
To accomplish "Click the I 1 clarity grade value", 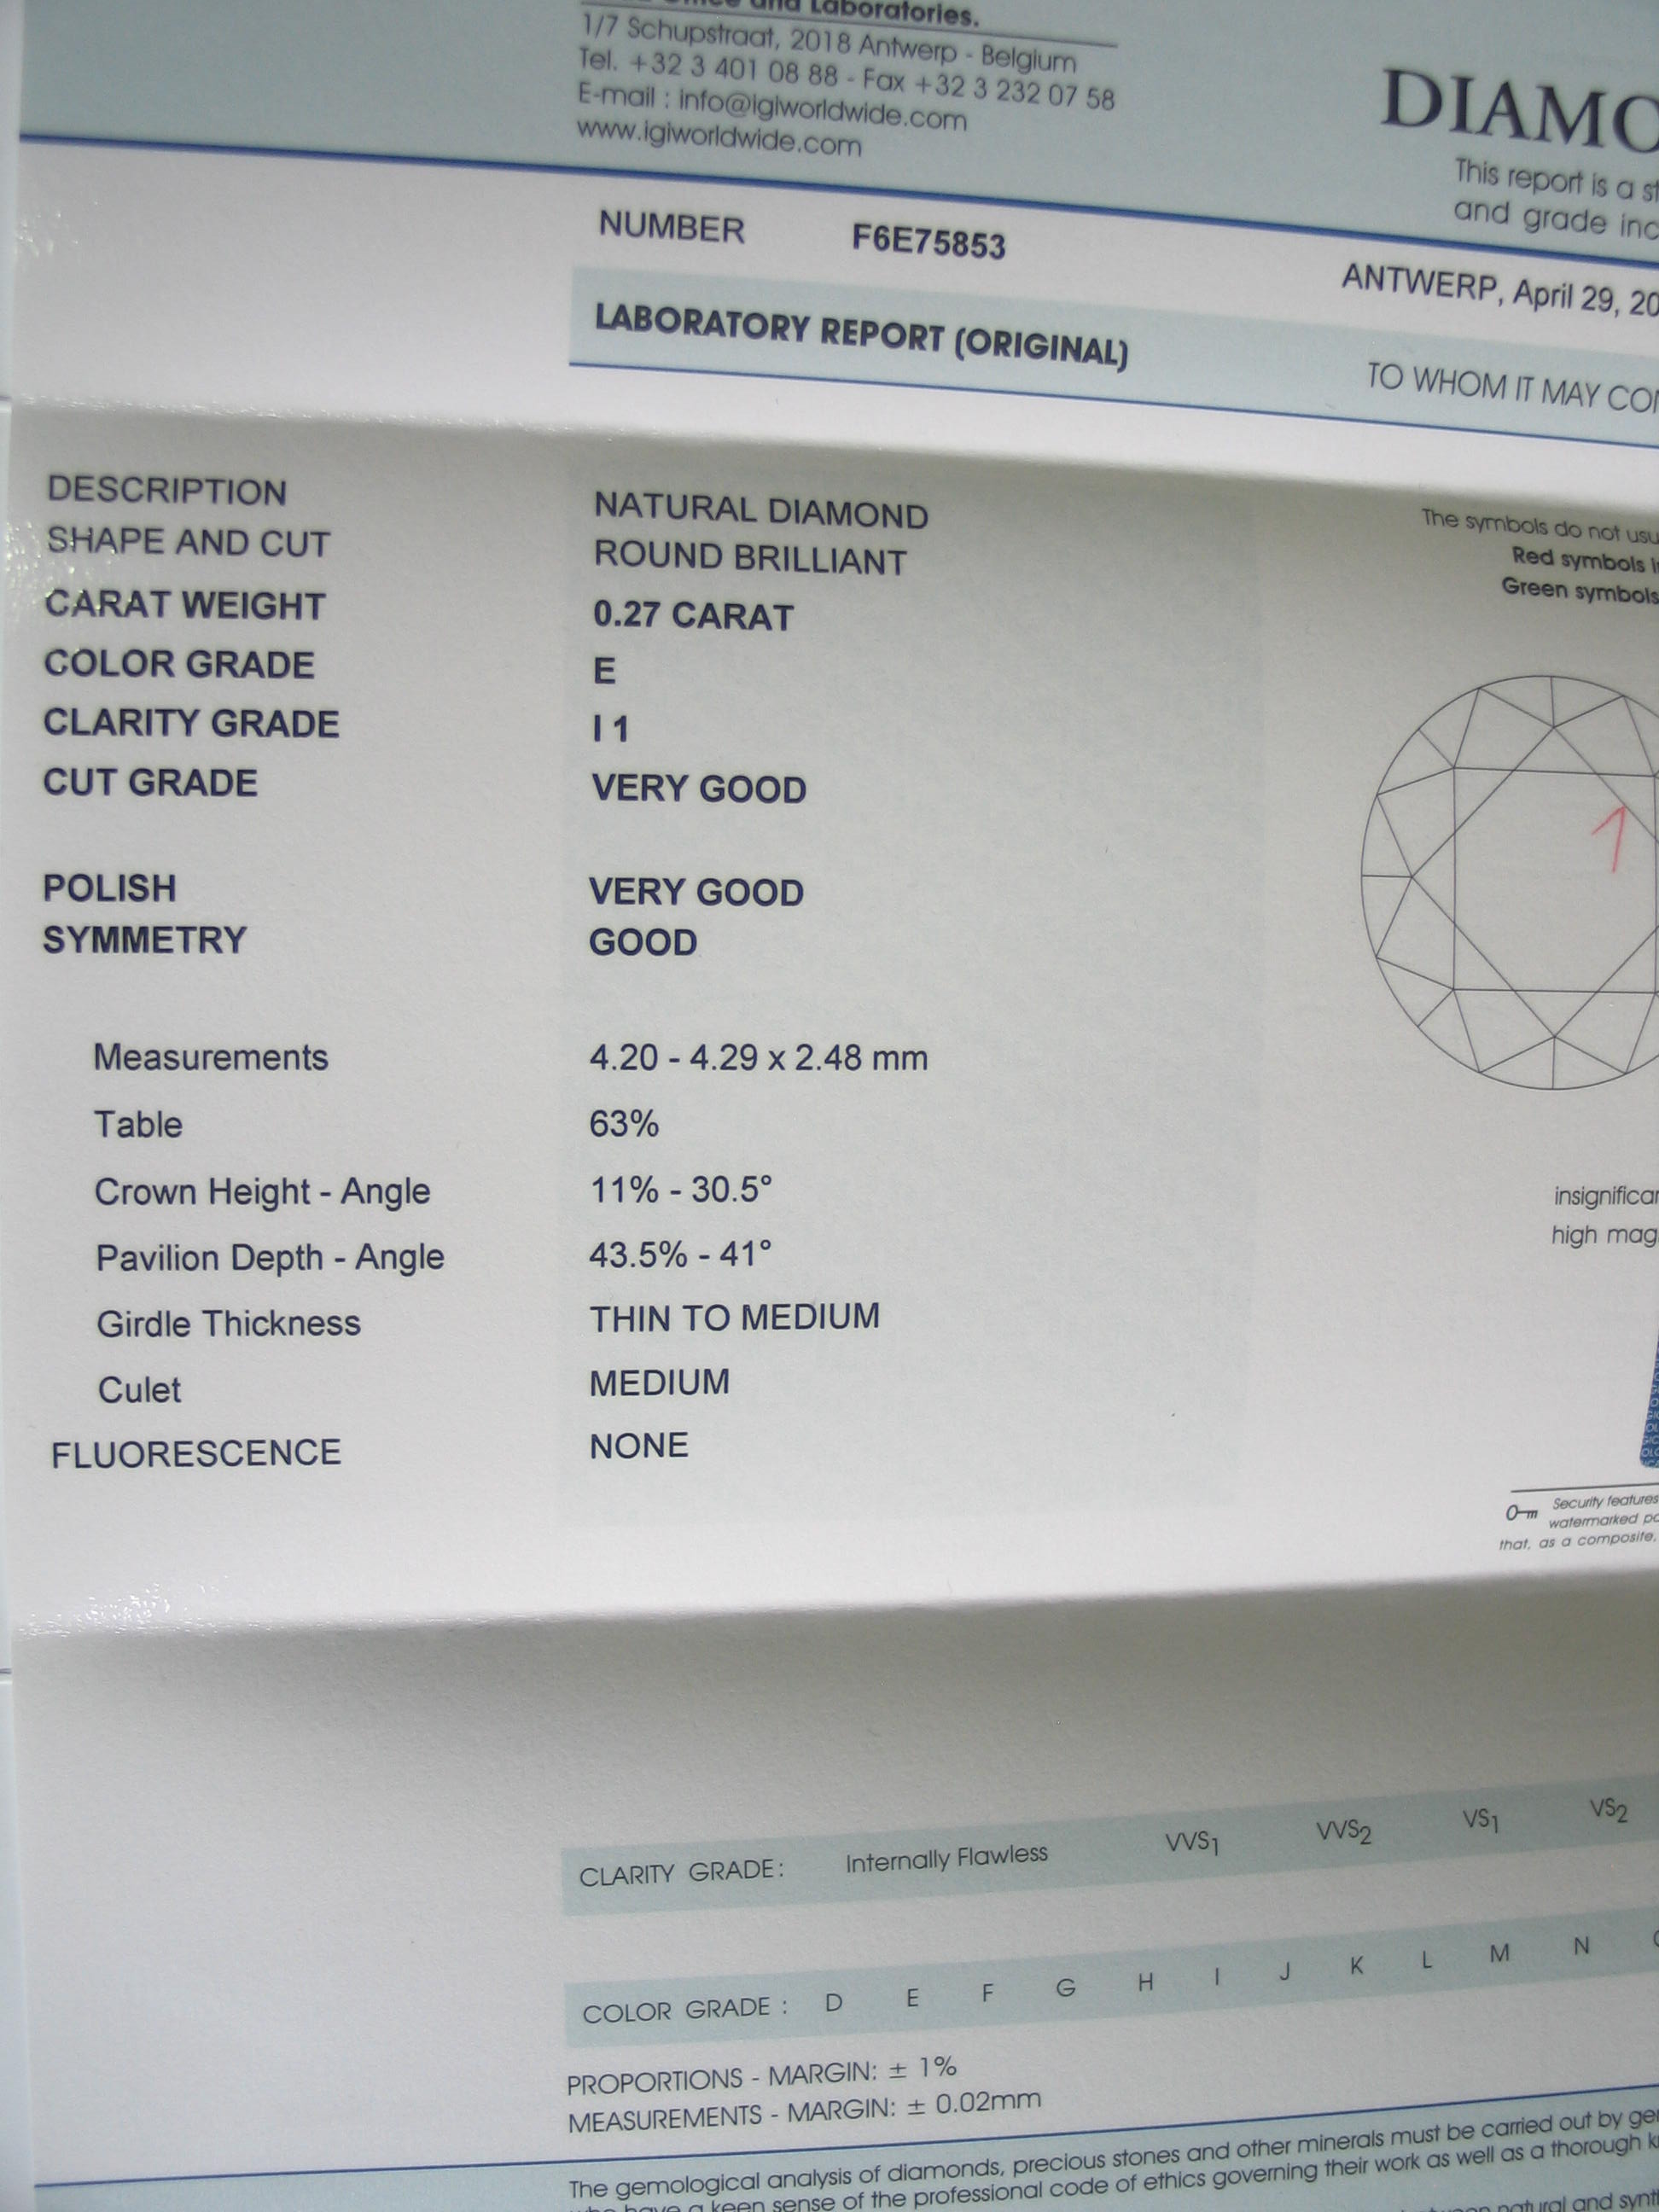I will click(x=610, y=729).
